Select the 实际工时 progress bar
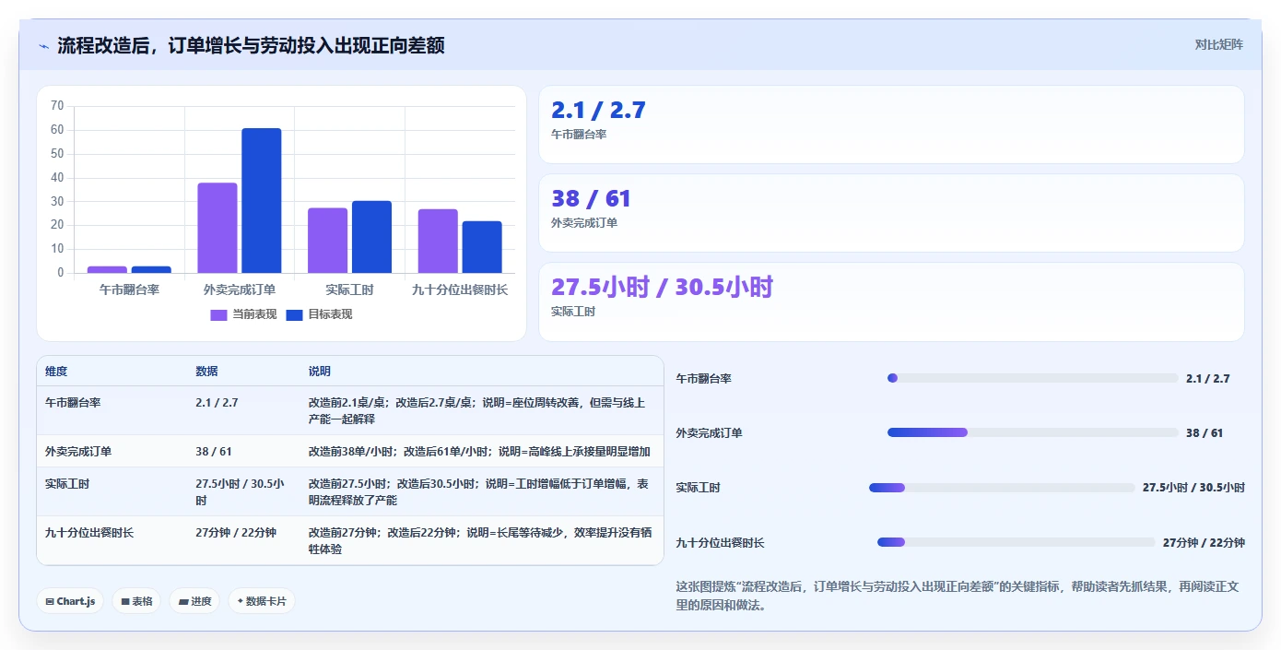The height and width of the screenshot is (650, 1281). pyautogui.click(x=1002, y=488)
